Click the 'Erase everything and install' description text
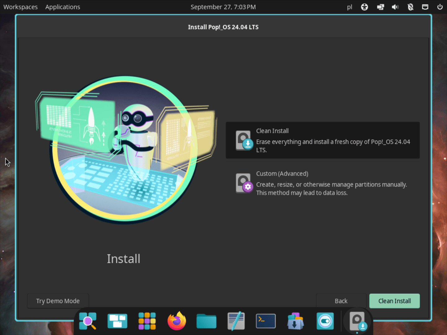This screenshot has width=447, height=335. click(x=333, y=146)
